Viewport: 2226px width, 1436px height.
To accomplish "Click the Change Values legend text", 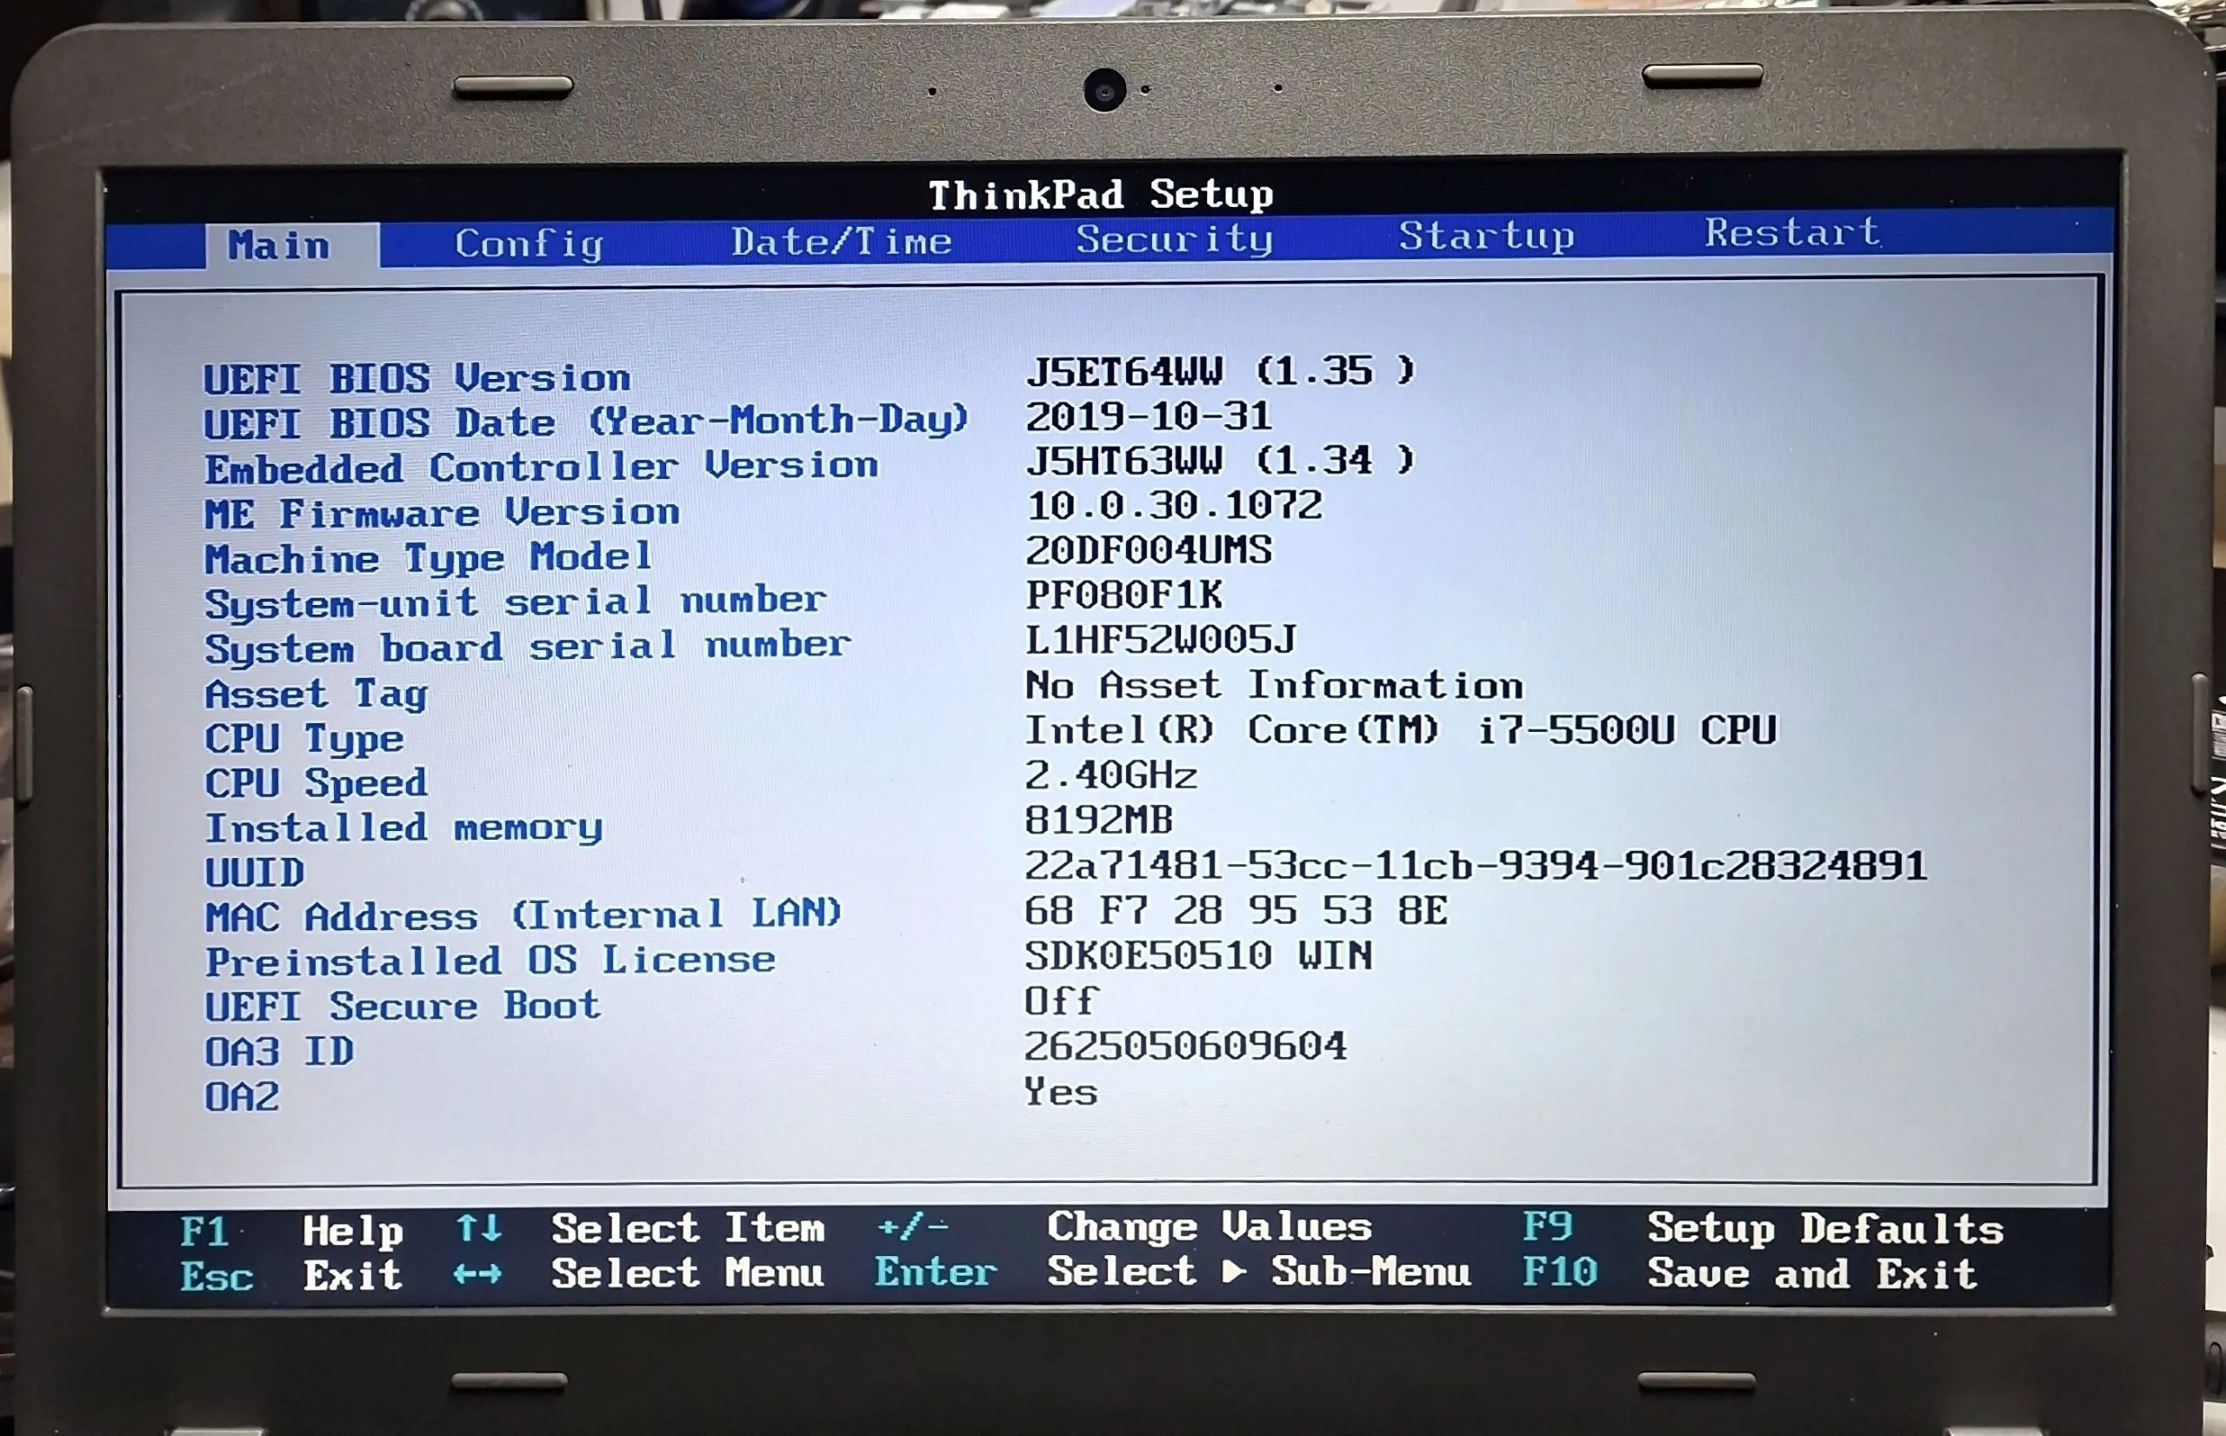I will click(1210, 1227).
